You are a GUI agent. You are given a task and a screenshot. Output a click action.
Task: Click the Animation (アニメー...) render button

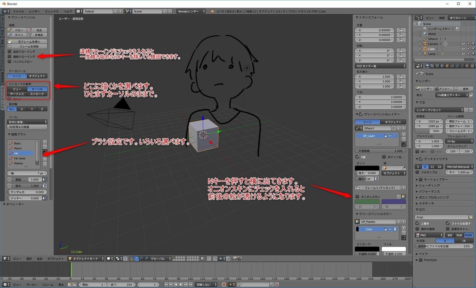tap(443, 88)
